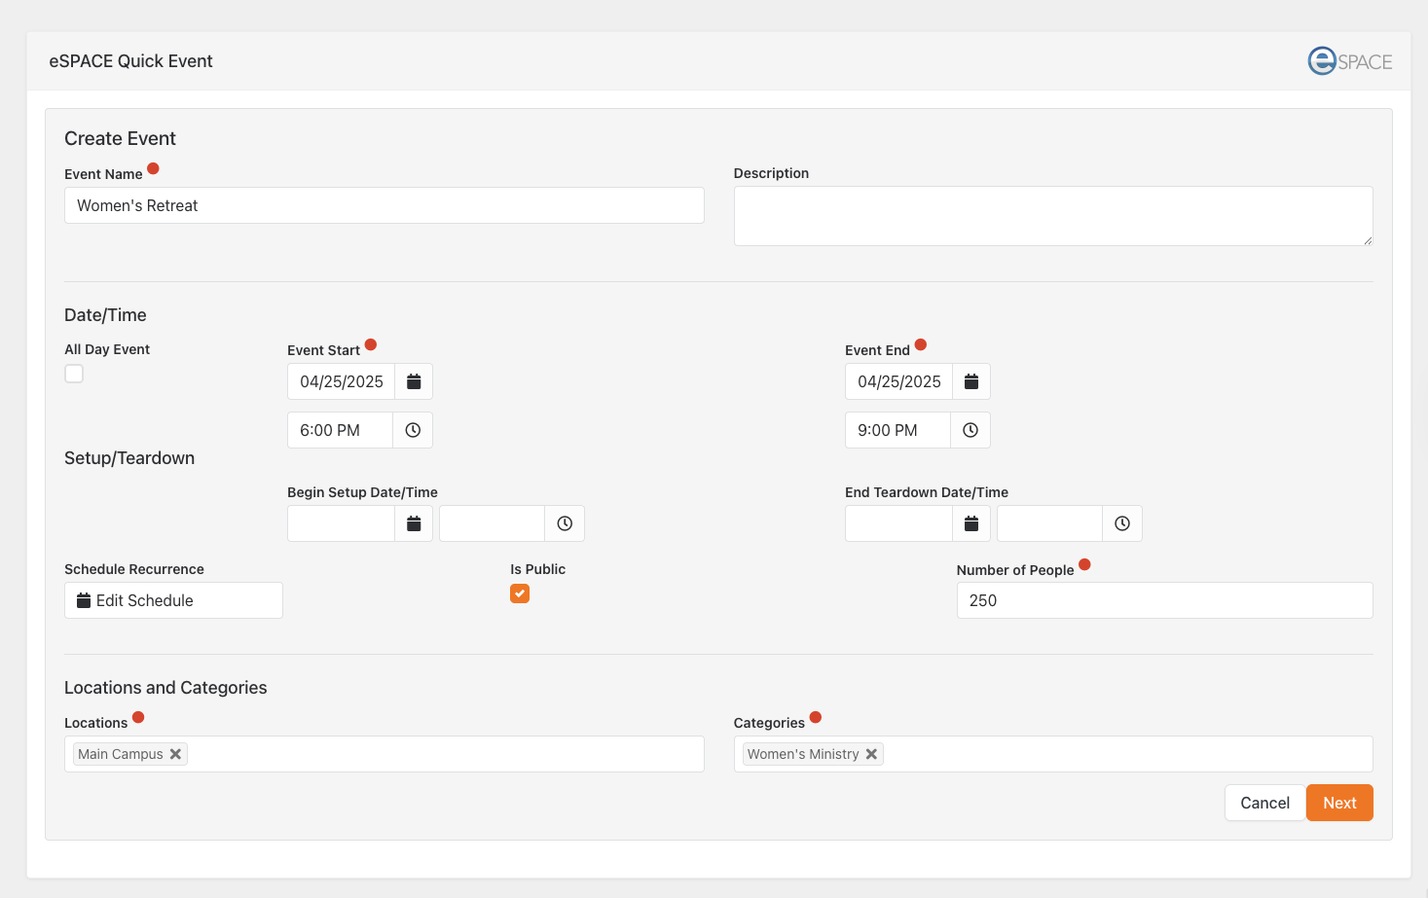
Task: Click the Edit Schedule button
Action: [x=173, y=600]
